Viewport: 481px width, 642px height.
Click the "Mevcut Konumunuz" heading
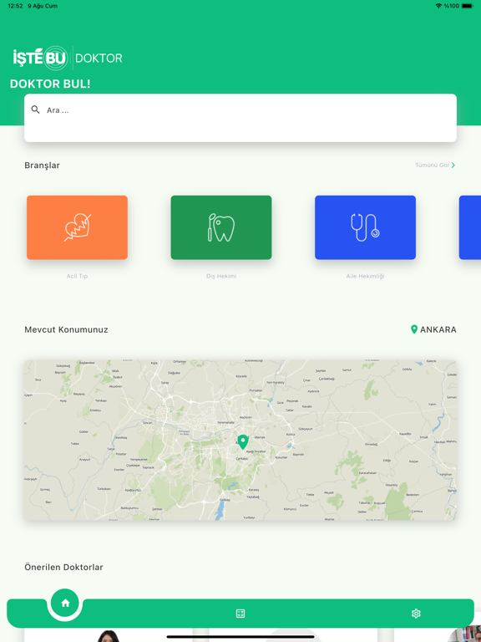click(x=66, y=329)
